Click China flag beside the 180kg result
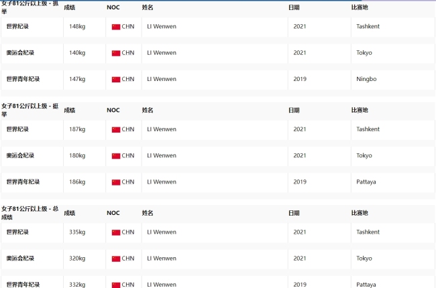Screen dimensions: 436x288 [x=116, y=155]
